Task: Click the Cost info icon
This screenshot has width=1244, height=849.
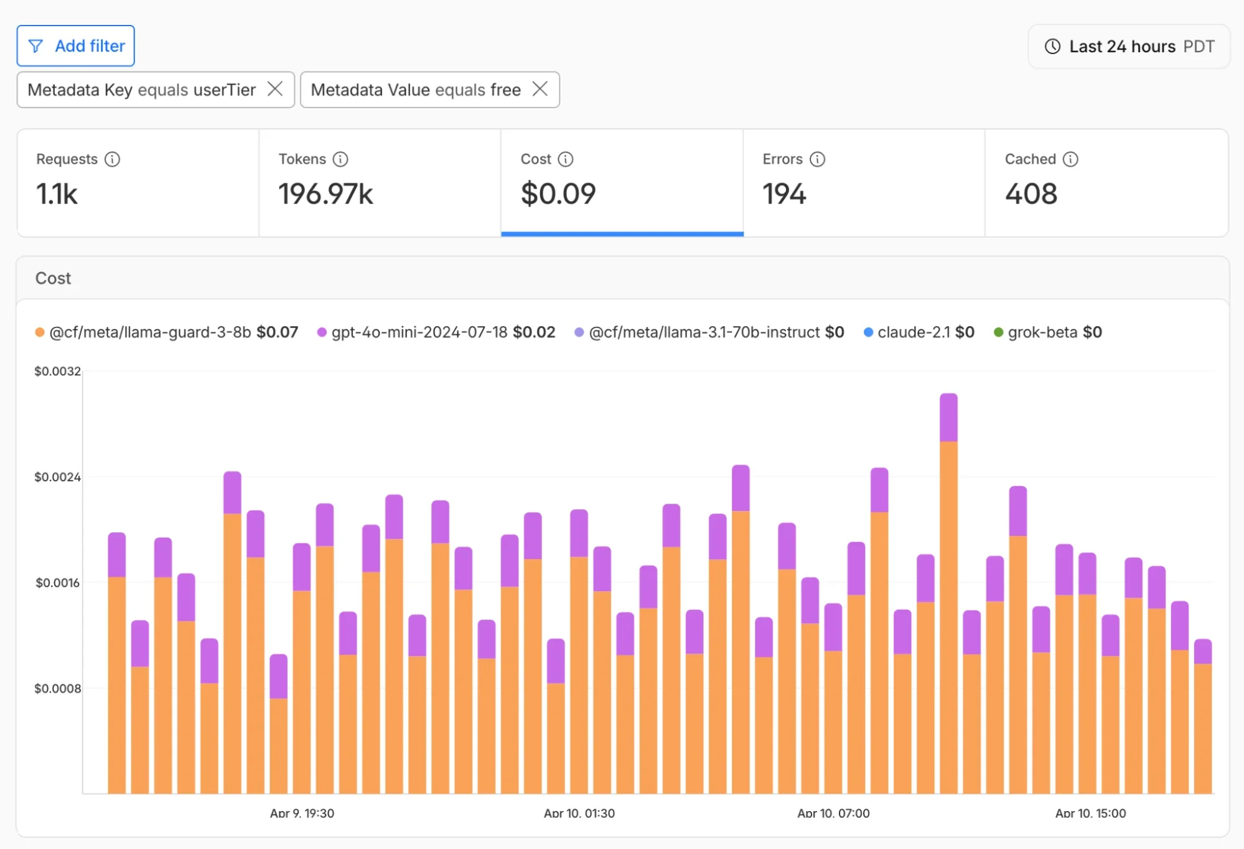Action: pyautogui.click(x=565, y=159)
